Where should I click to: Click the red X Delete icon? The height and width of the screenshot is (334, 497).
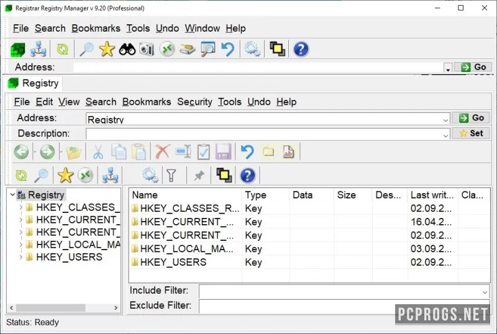(x=163, y=151)
